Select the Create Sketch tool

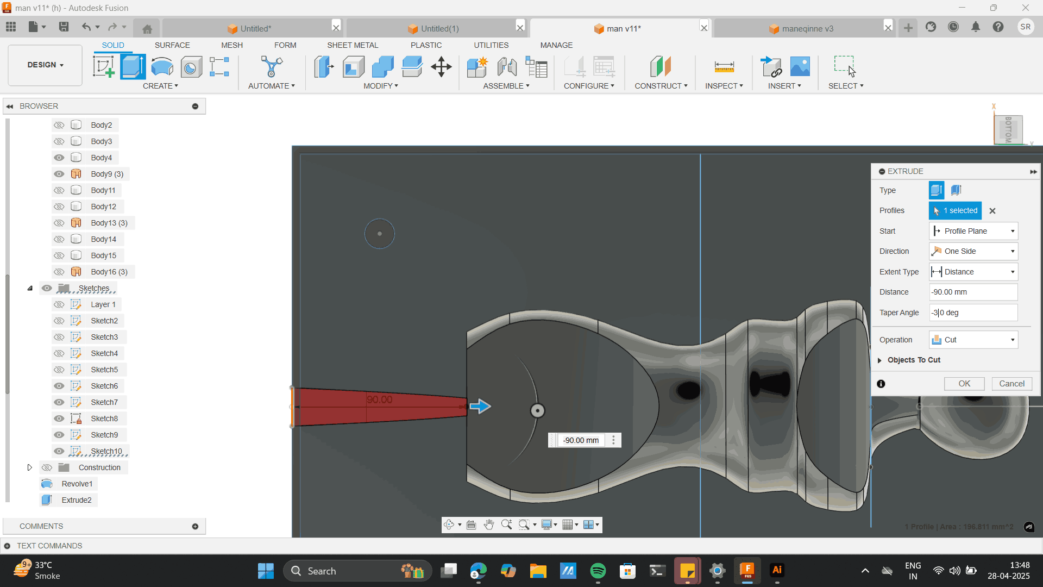point(103,67)
